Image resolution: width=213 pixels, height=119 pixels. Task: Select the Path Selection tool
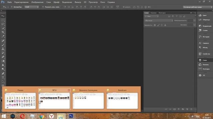[3, 82]
